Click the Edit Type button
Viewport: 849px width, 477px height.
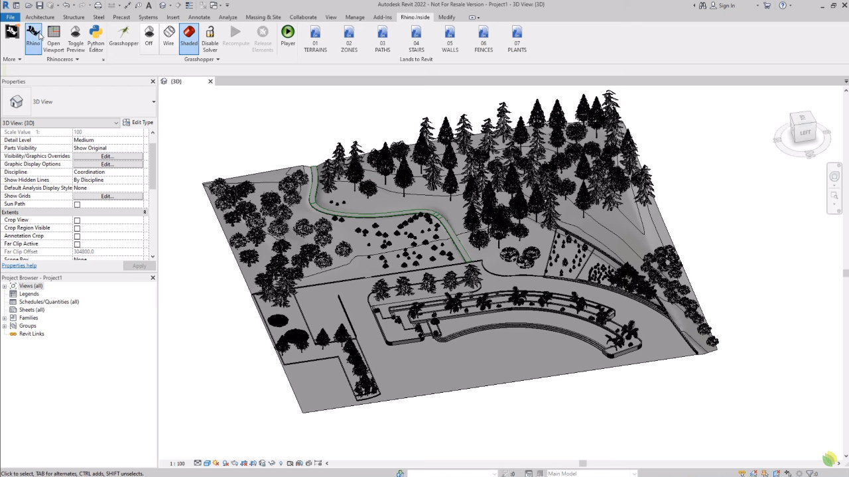[x=138, y=123]
